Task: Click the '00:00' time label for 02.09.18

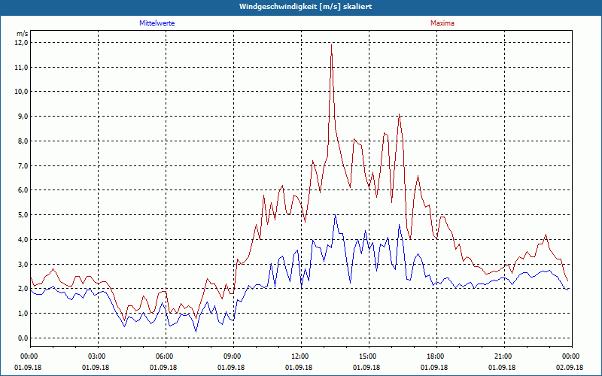Action: pos(570,356)
